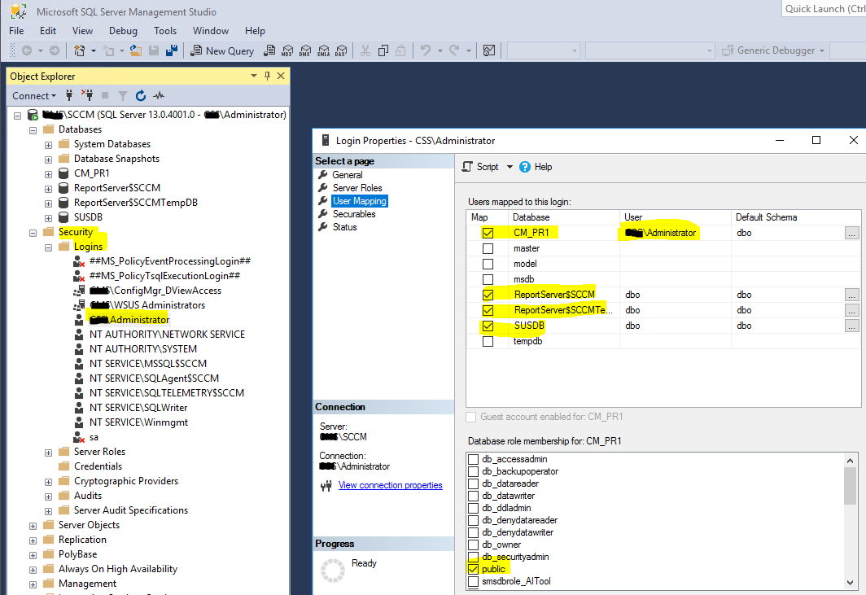866x595 pixels.
Task: Uncheck the SUSDB map checkbox
Action: (x=488, y=326)
